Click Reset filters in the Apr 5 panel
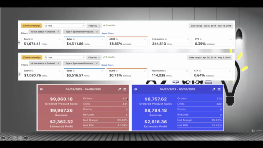263x148 pixels. [x=108, y=33]
